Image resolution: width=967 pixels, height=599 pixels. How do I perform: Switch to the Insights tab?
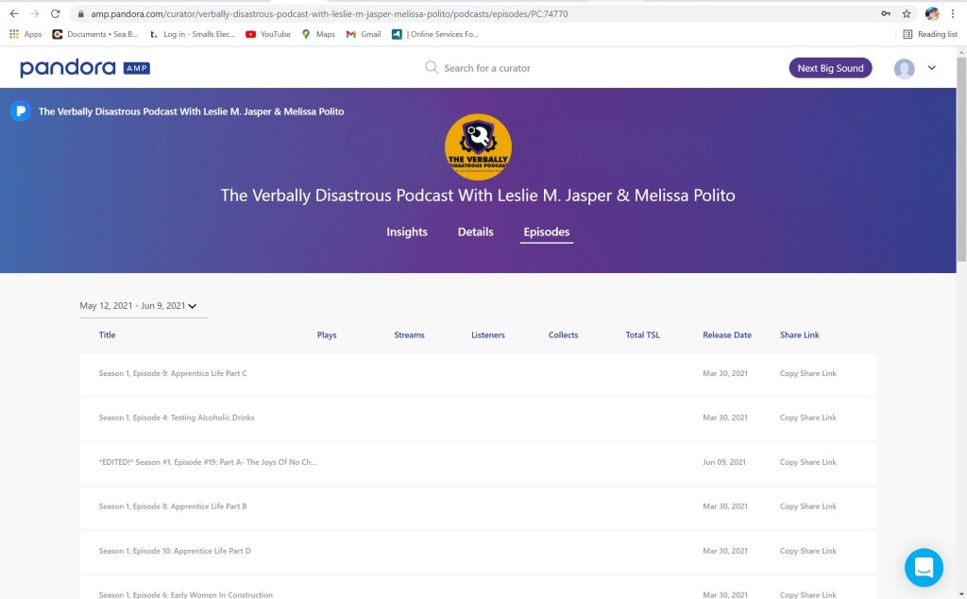[406, 232]
